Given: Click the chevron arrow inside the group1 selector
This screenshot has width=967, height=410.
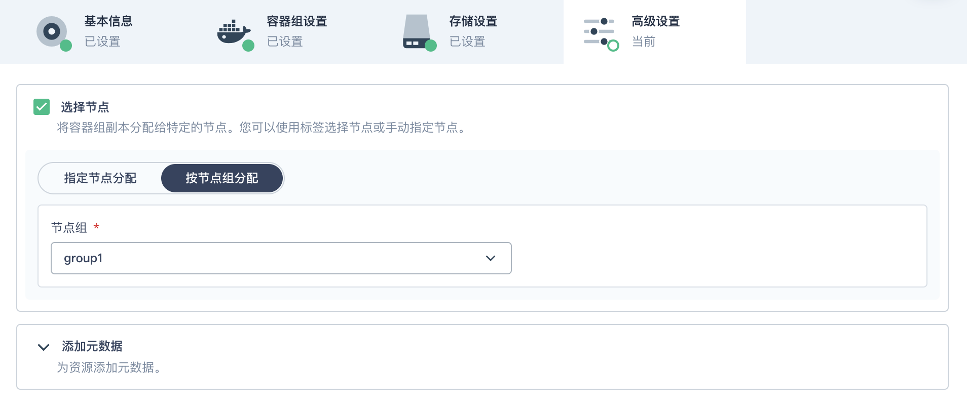Looking at the screenshot, I should tap(490, 258).
